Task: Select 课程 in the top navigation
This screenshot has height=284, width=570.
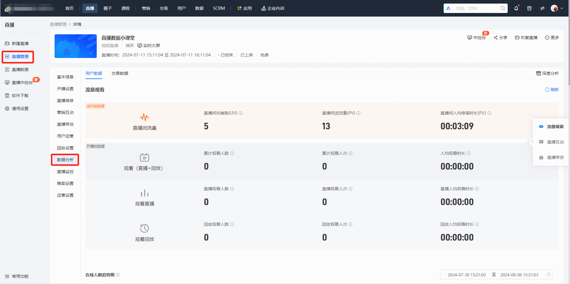Action: pyautogui.click(x=126, y=8)
